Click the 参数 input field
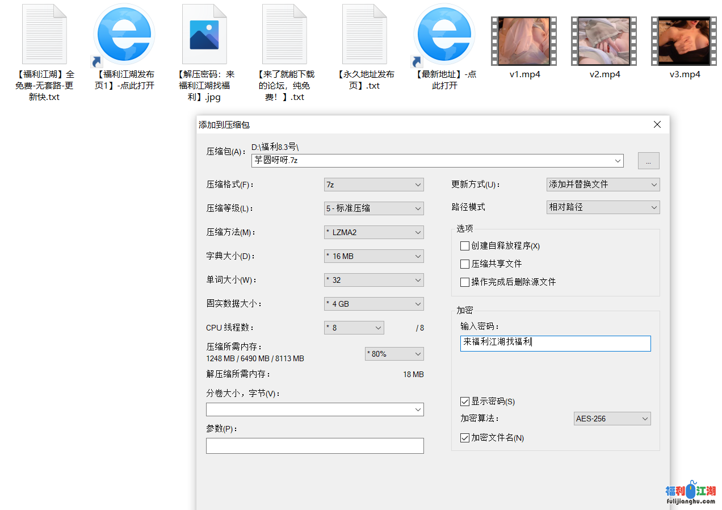 pyautogui.click(x=314, y=446)
